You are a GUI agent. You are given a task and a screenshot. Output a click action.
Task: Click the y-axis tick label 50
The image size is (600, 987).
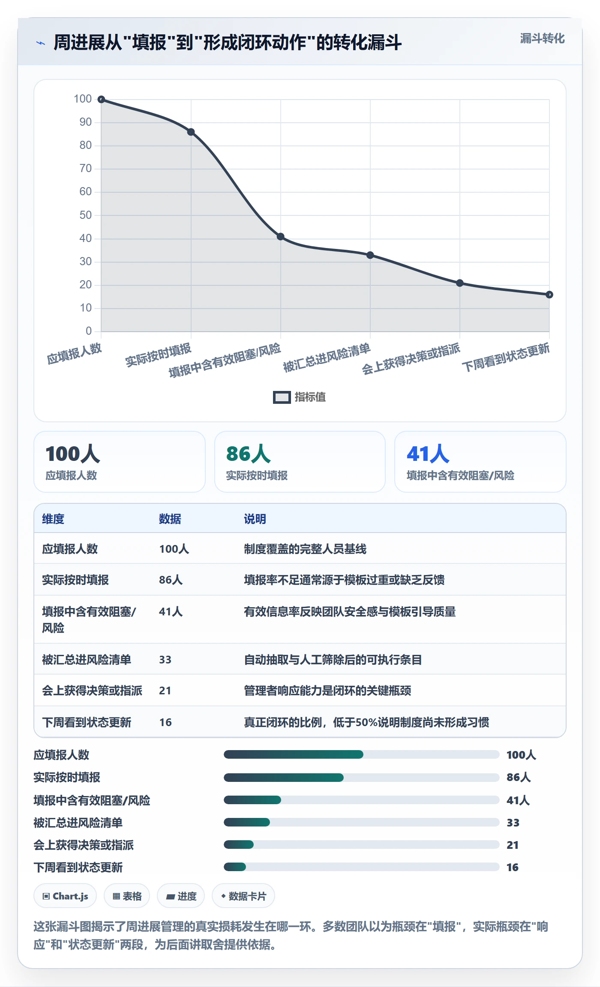(x=86, y=215)
